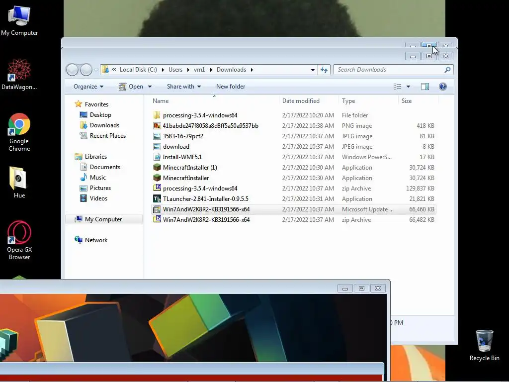Select Win7AndW2K8R2 zip Archive icon

(157, 219)
